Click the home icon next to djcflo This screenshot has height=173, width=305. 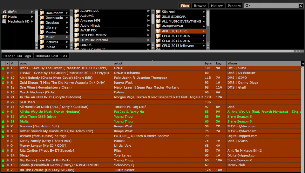click(4, 12)
